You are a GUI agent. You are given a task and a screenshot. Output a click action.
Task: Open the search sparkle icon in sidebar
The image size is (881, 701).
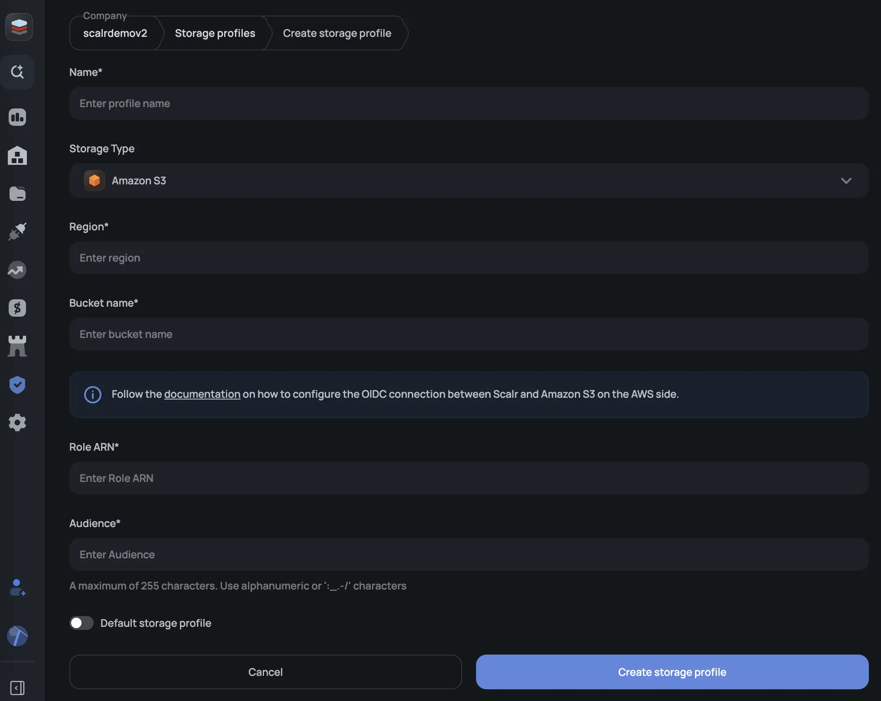coord(17,72)
